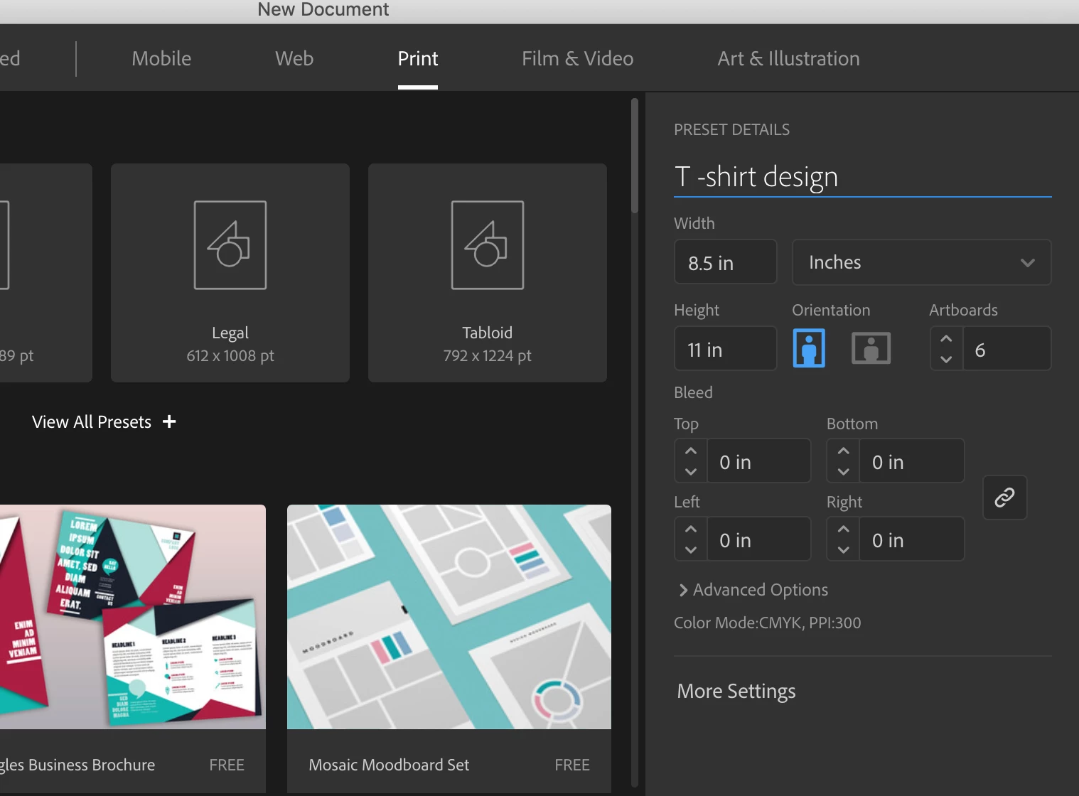
Task: Click View All Presets link
Action: (92, 422)
